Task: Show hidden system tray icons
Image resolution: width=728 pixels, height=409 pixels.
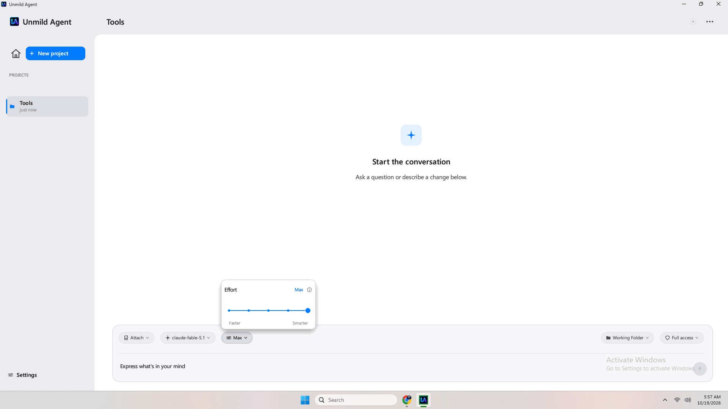Action: (x=665, y=400)
